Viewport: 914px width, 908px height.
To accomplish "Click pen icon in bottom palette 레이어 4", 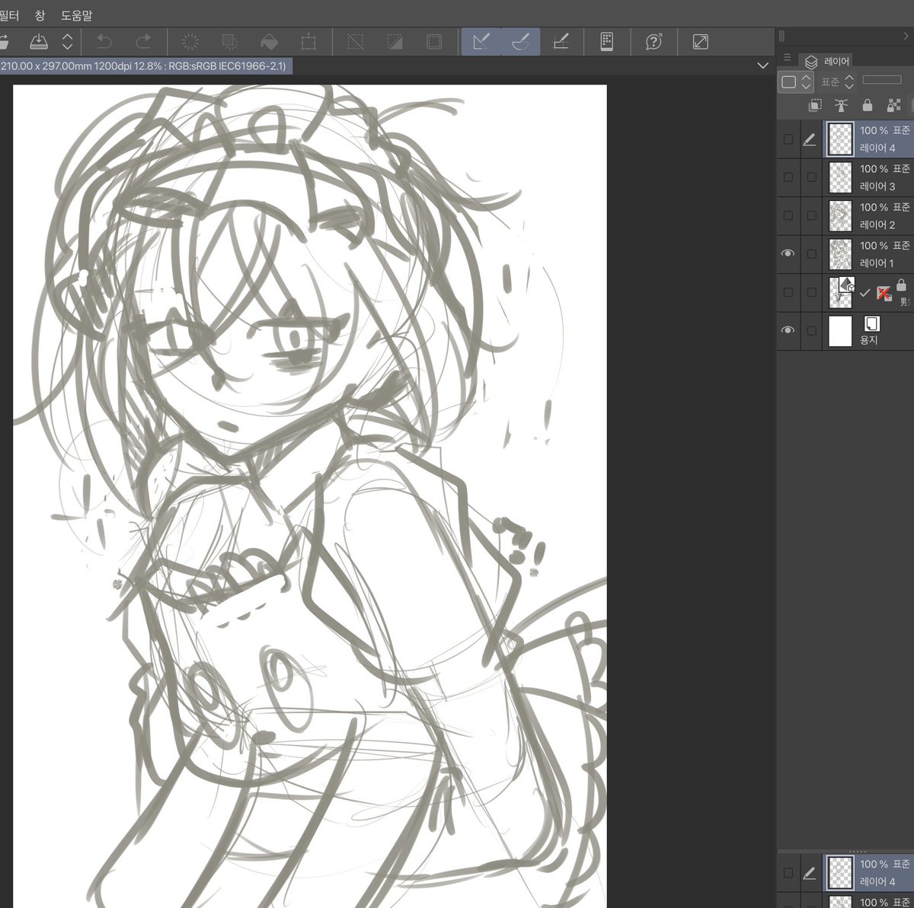I will [810, 873].
